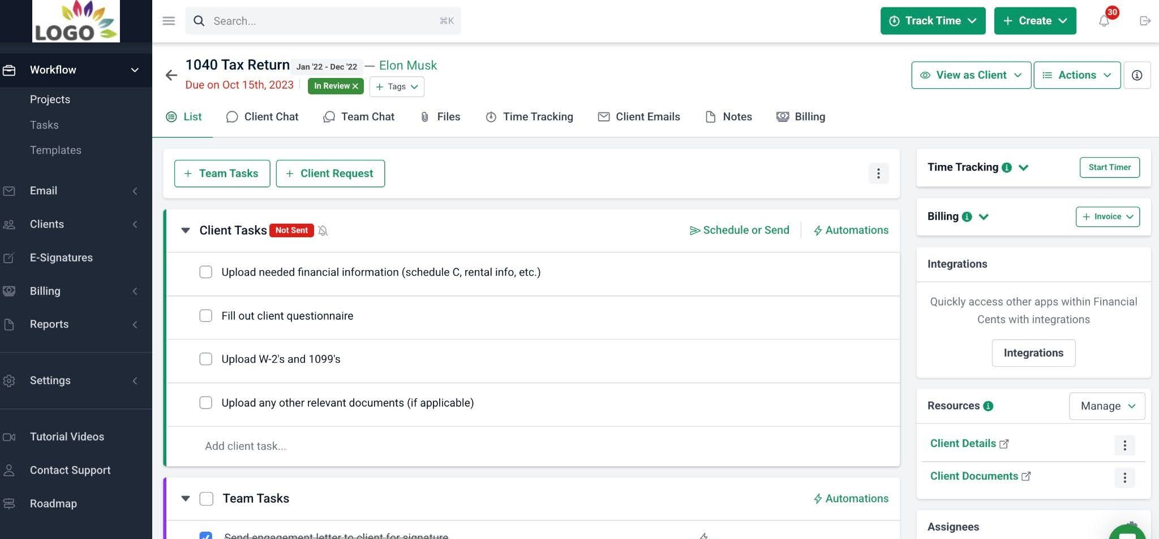Open the Client Emails tab
This screenshot has height=539, width=1159.
[639, 117]
